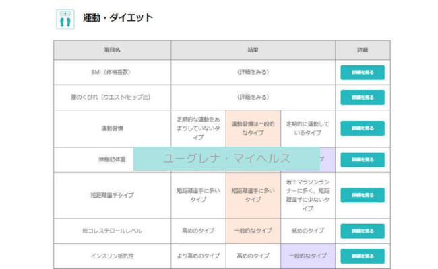Click the 運動・ダイエット section heading
Viewport: 438px width, 269px height.
point(118,18)
